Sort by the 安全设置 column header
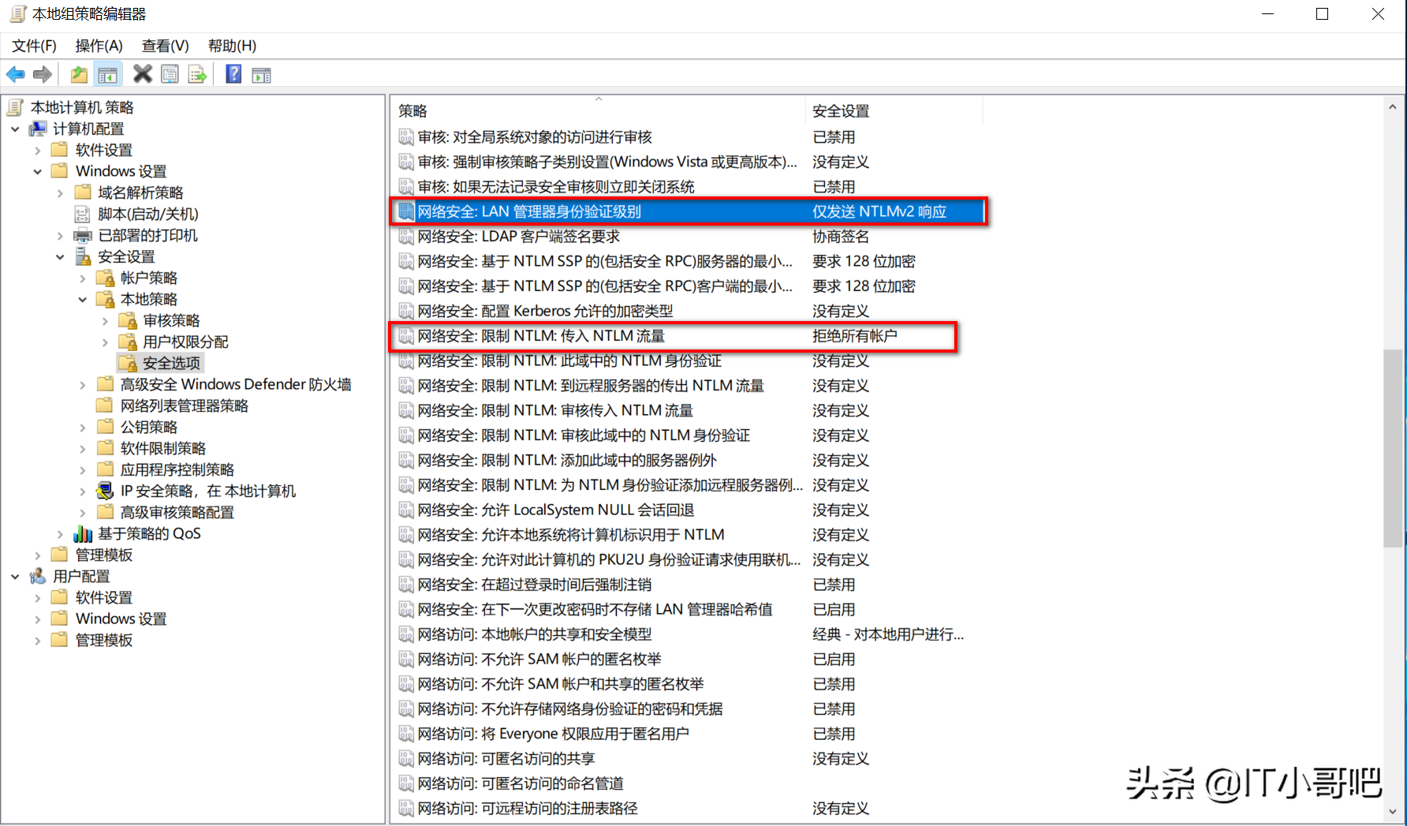 coord(894,111)
